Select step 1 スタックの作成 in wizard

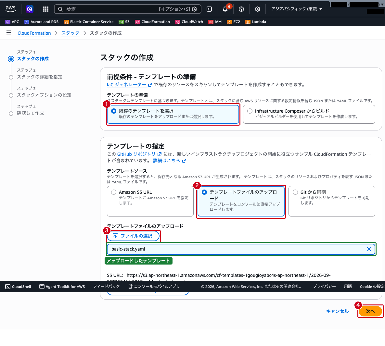coord(33,59)
